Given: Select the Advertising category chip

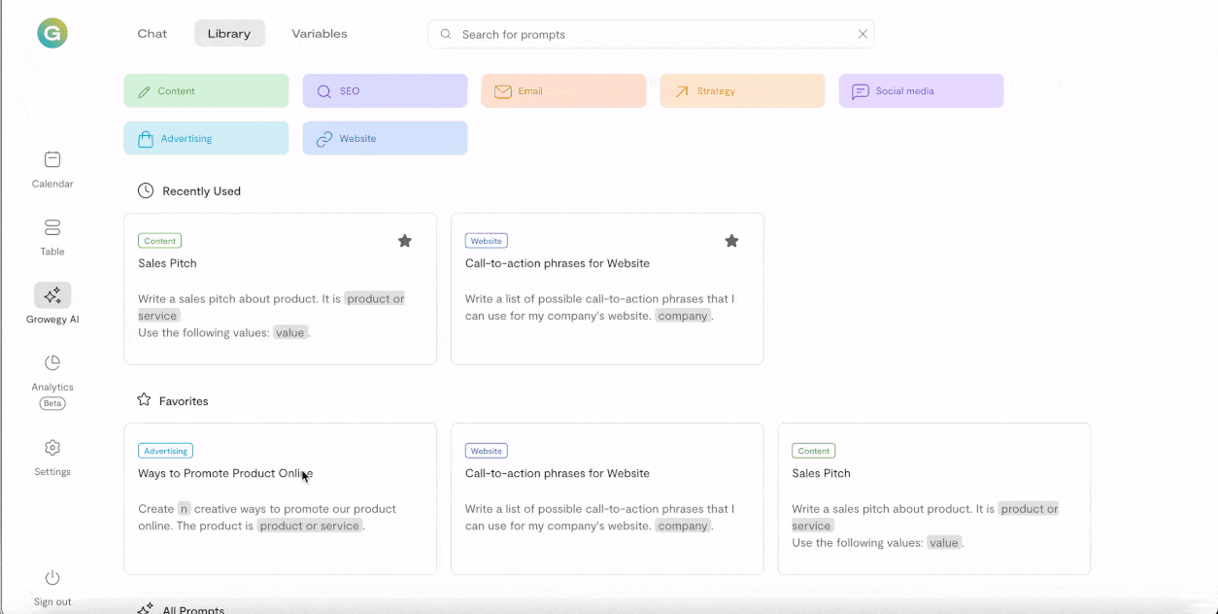Looking at the screenshot, I should tap(206, 138).
